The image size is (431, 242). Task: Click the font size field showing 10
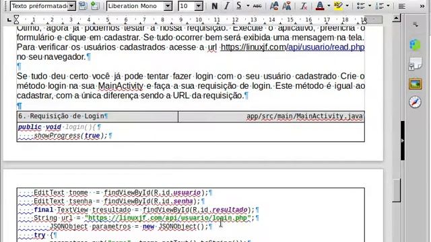(x=187, y=6)
